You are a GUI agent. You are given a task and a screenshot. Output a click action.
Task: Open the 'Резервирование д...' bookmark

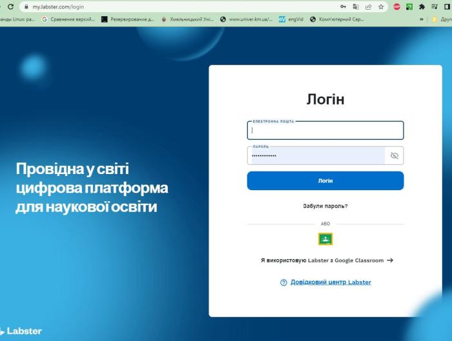[x=128, y=19]
